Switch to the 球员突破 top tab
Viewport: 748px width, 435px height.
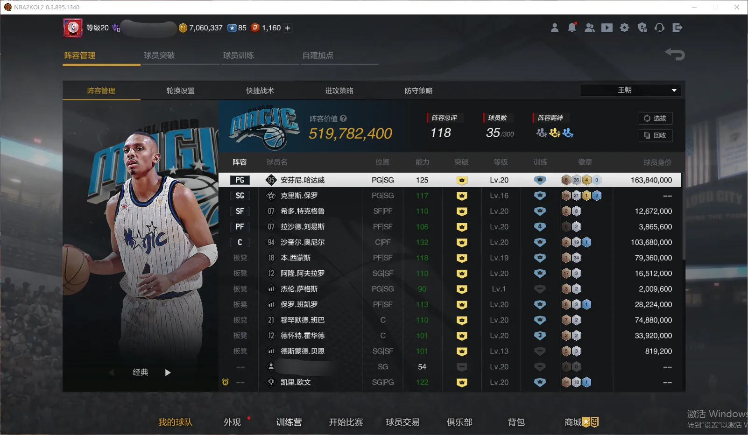click(x=159, y=56)
